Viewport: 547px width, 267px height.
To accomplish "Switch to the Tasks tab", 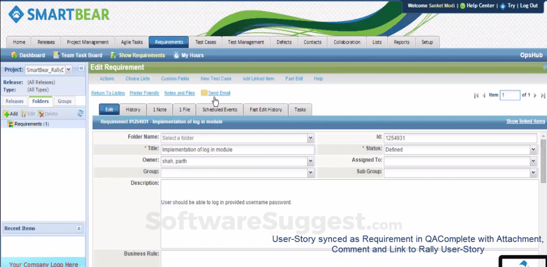I will point(300,110).
